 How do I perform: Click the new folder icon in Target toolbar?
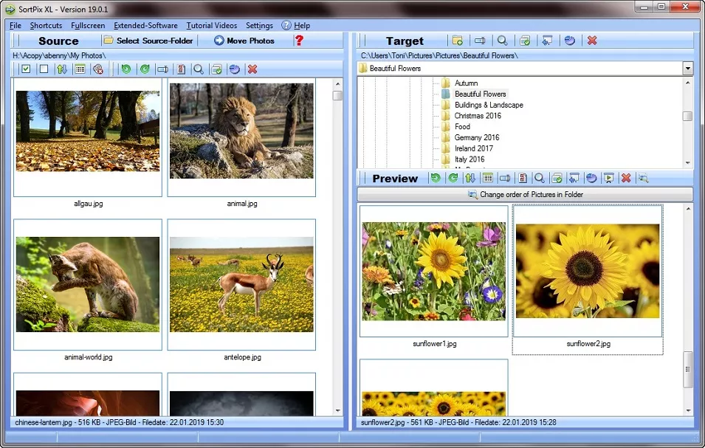(x=458, y=41)
